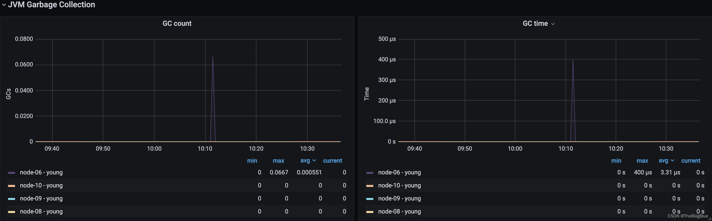Click the 09:40 time label under GC count

[x=52, y=149]
